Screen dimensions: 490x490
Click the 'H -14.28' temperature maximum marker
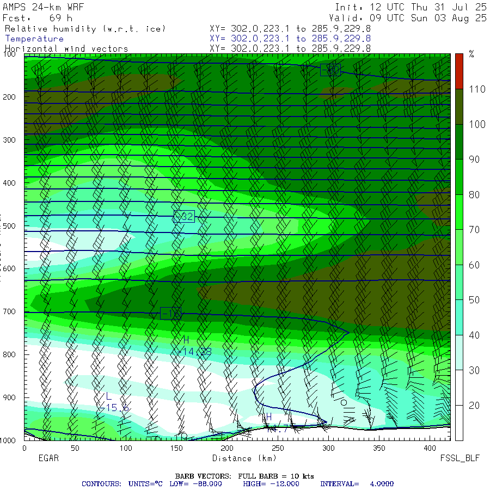(x=194, y=346)
